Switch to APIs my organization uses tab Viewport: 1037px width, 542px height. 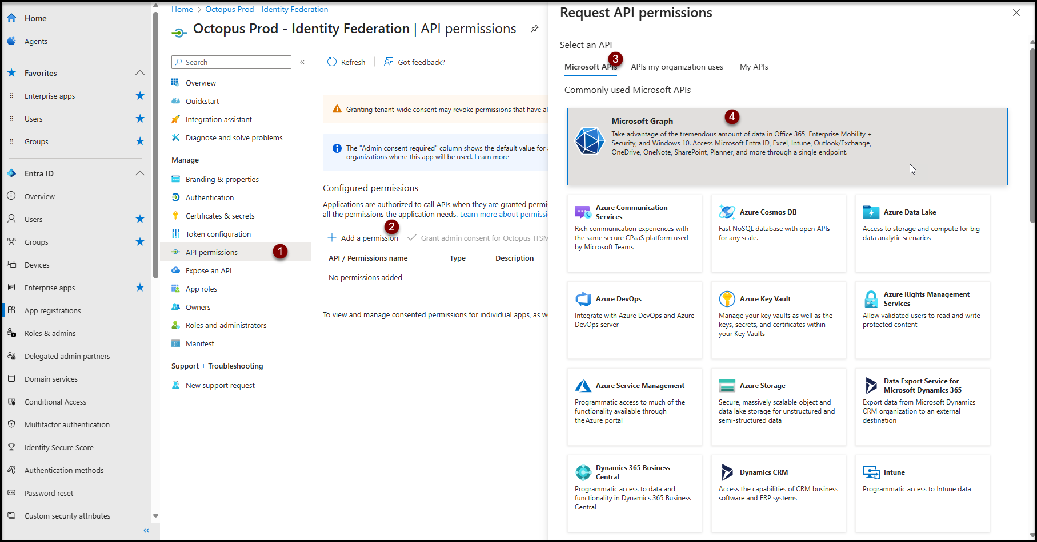[x=676, y=67]
